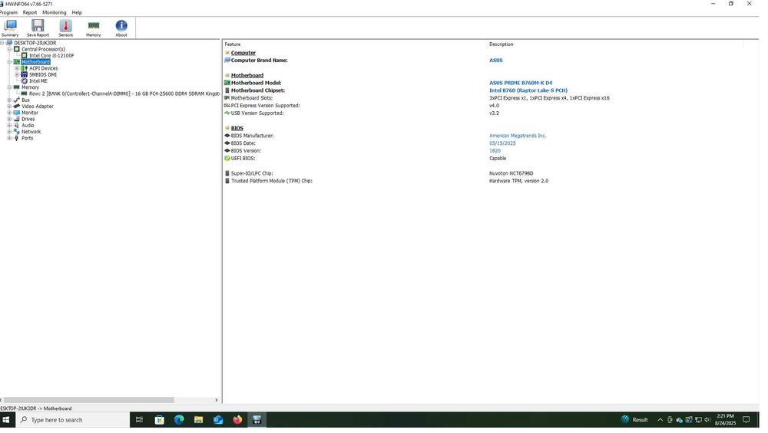Select the Row: 2 BANK 0 memory module
Screen dimensions: 768x433
click(x=124, y=93)
